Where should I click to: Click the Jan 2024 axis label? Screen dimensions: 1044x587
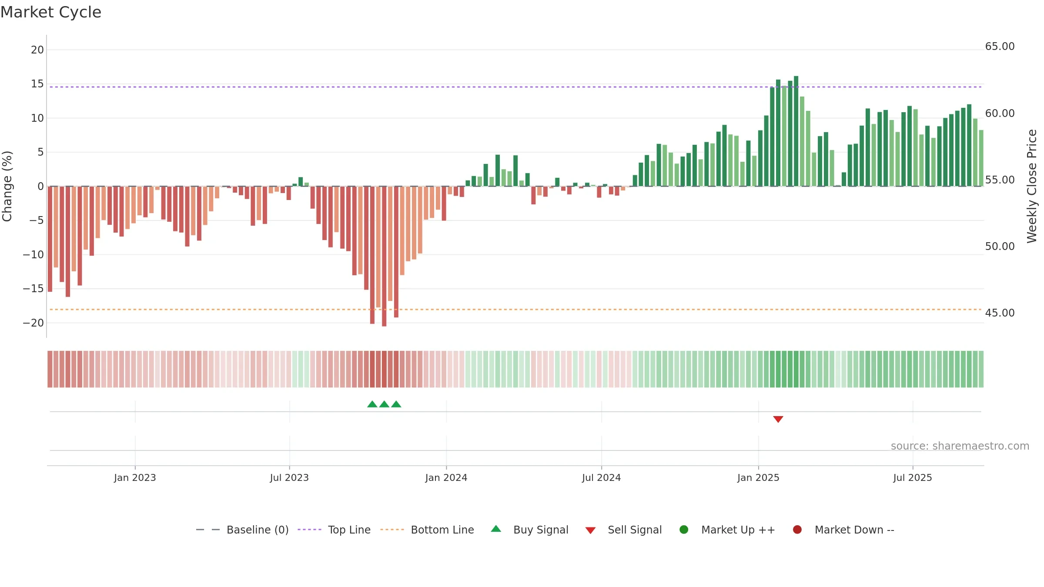[446, 477]
